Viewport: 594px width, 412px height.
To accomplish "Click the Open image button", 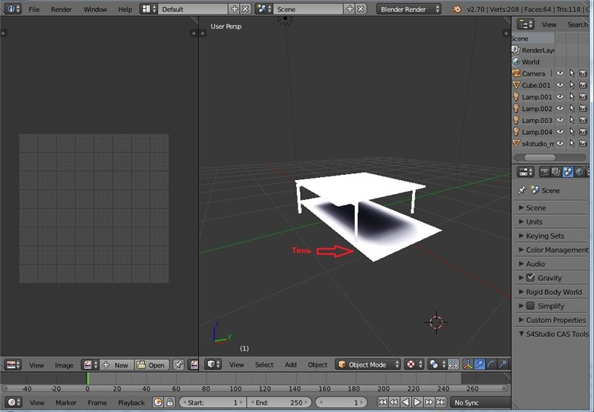I will 151,365.
